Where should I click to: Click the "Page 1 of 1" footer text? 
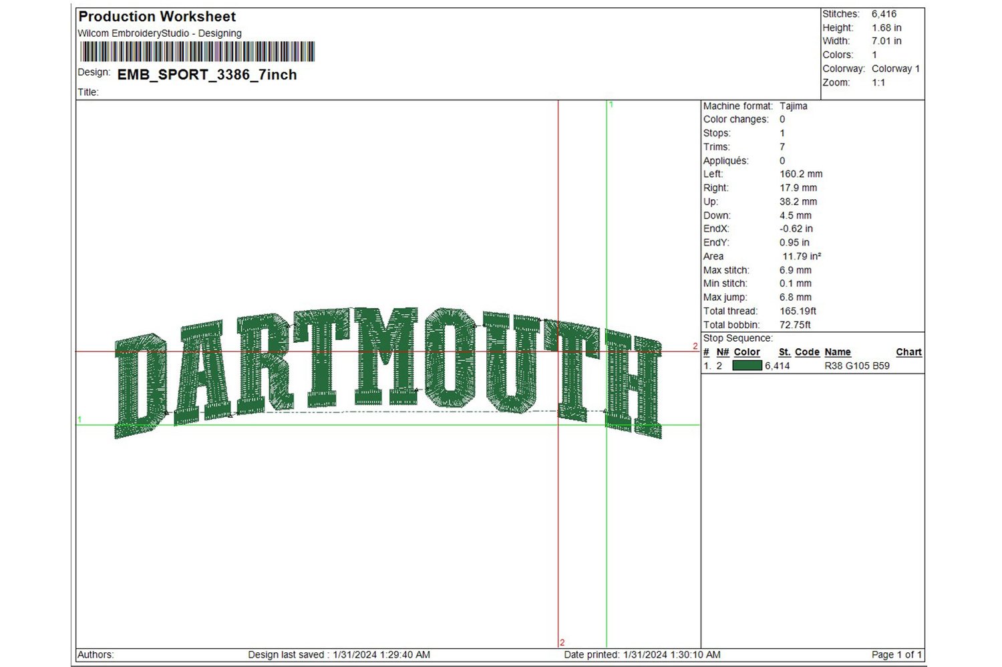point(897,655)
